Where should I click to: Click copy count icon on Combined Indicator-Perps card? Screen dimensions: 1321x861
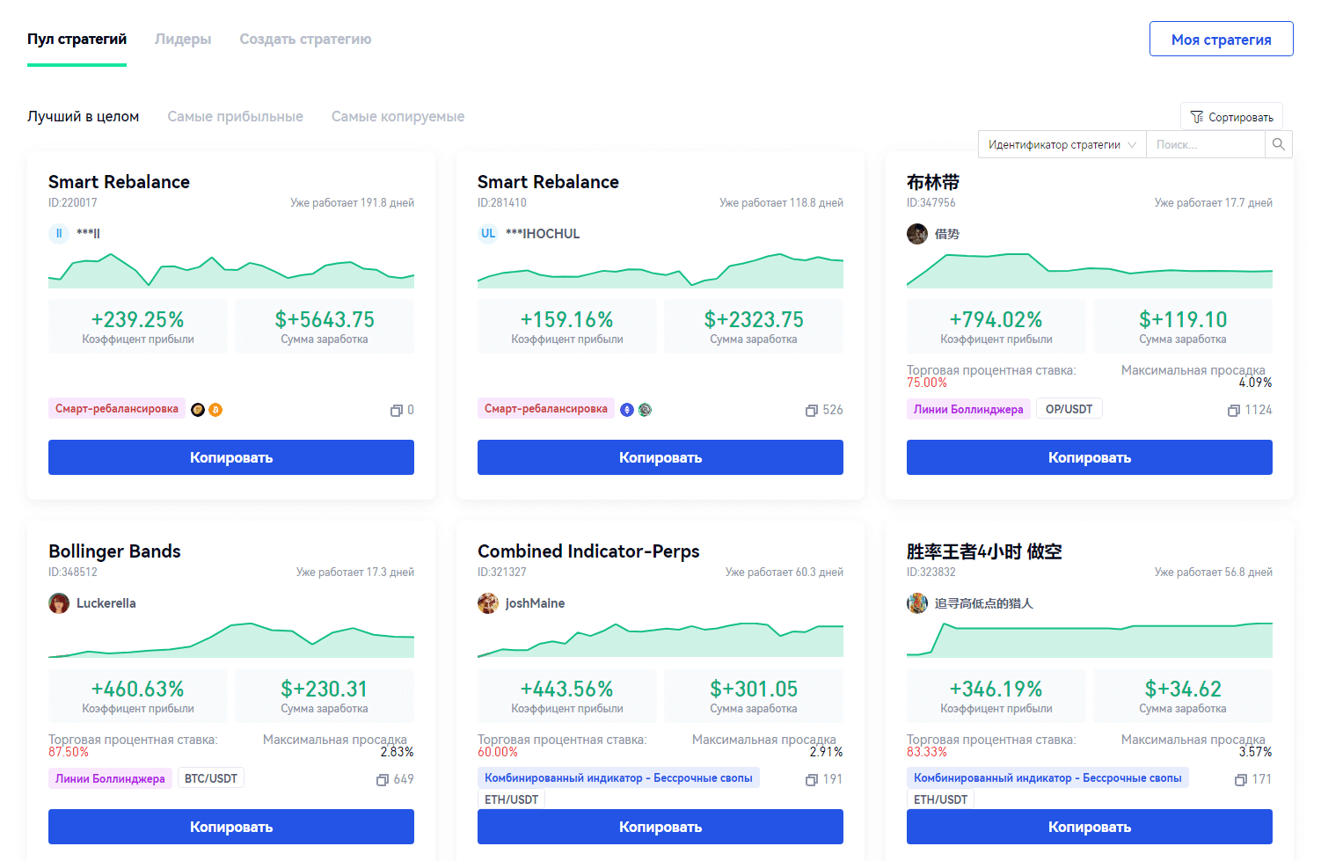812,780
